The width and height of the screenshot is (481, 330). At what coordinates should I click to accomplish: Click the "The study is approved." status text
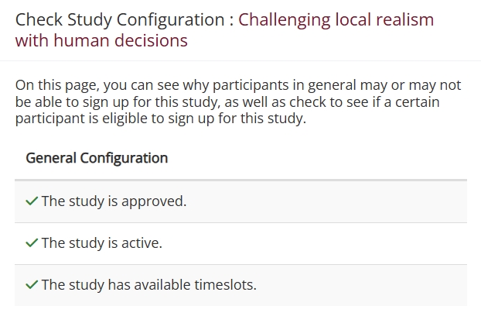click(x=114, y=201)
